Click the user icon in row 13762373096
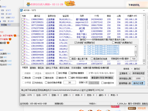Image resolution: width=148 pixels, height=111 pixels. point(25,28)
